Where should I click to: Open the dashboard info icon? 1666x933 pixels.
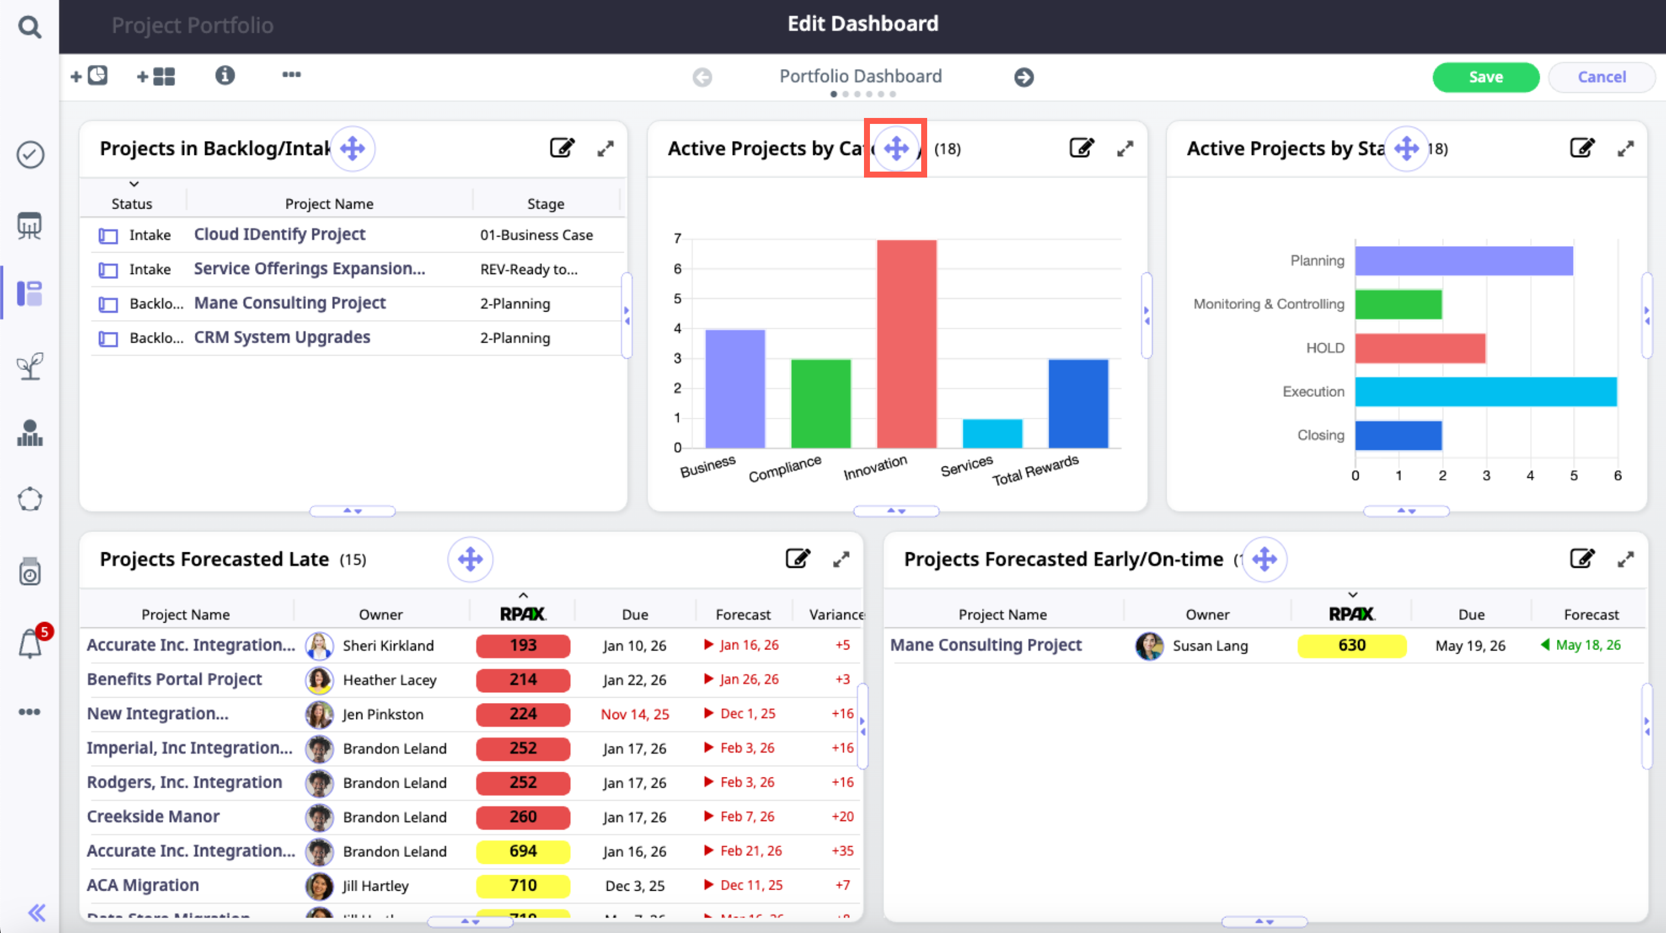225,76
